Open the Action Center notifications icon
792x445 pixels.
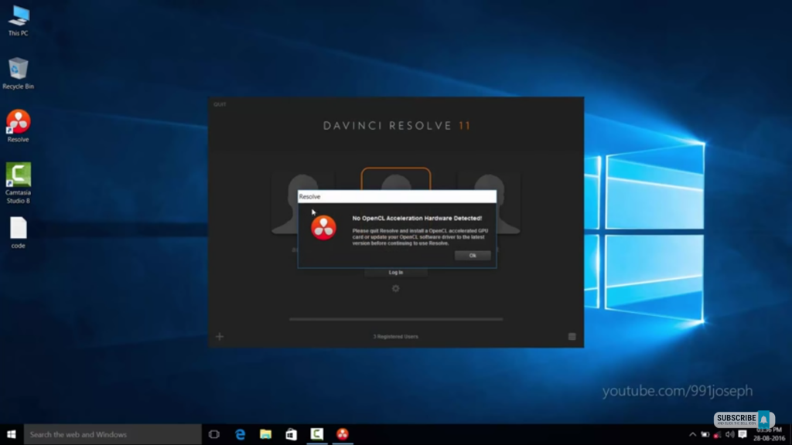742,434
